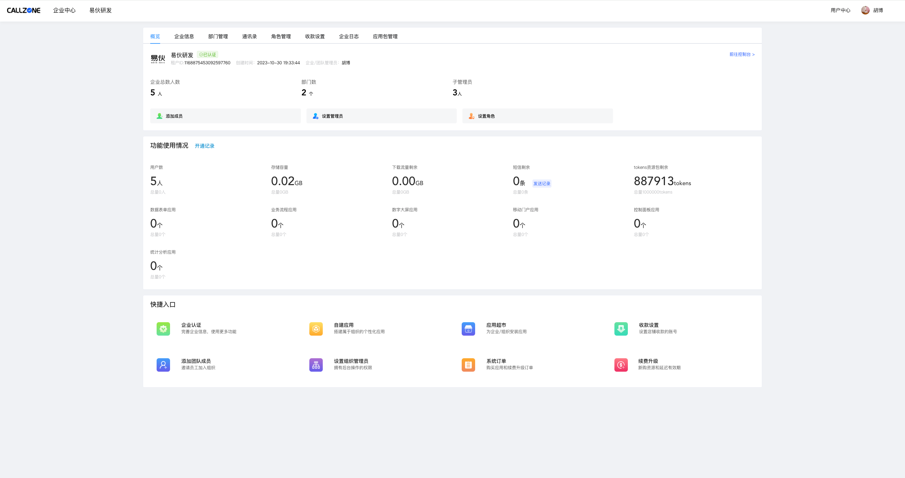Click the 发送记录 link beside 短信剩余
This screenshot has height=478, width=905.
click(x=542, y=183)
